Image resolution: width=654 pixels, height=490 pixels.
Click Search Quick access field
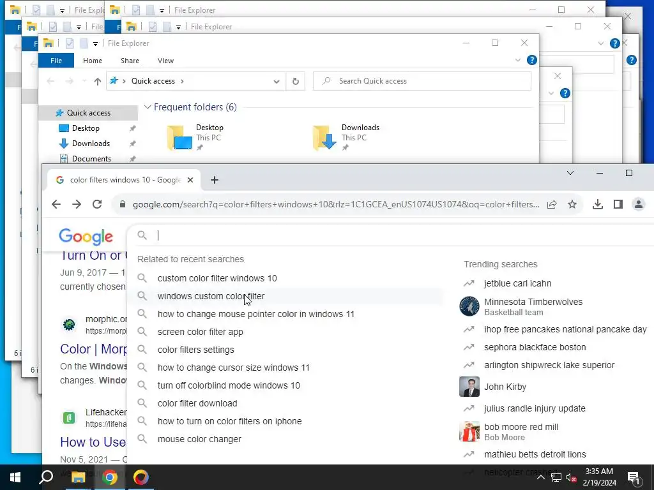(x=422, y=81)
